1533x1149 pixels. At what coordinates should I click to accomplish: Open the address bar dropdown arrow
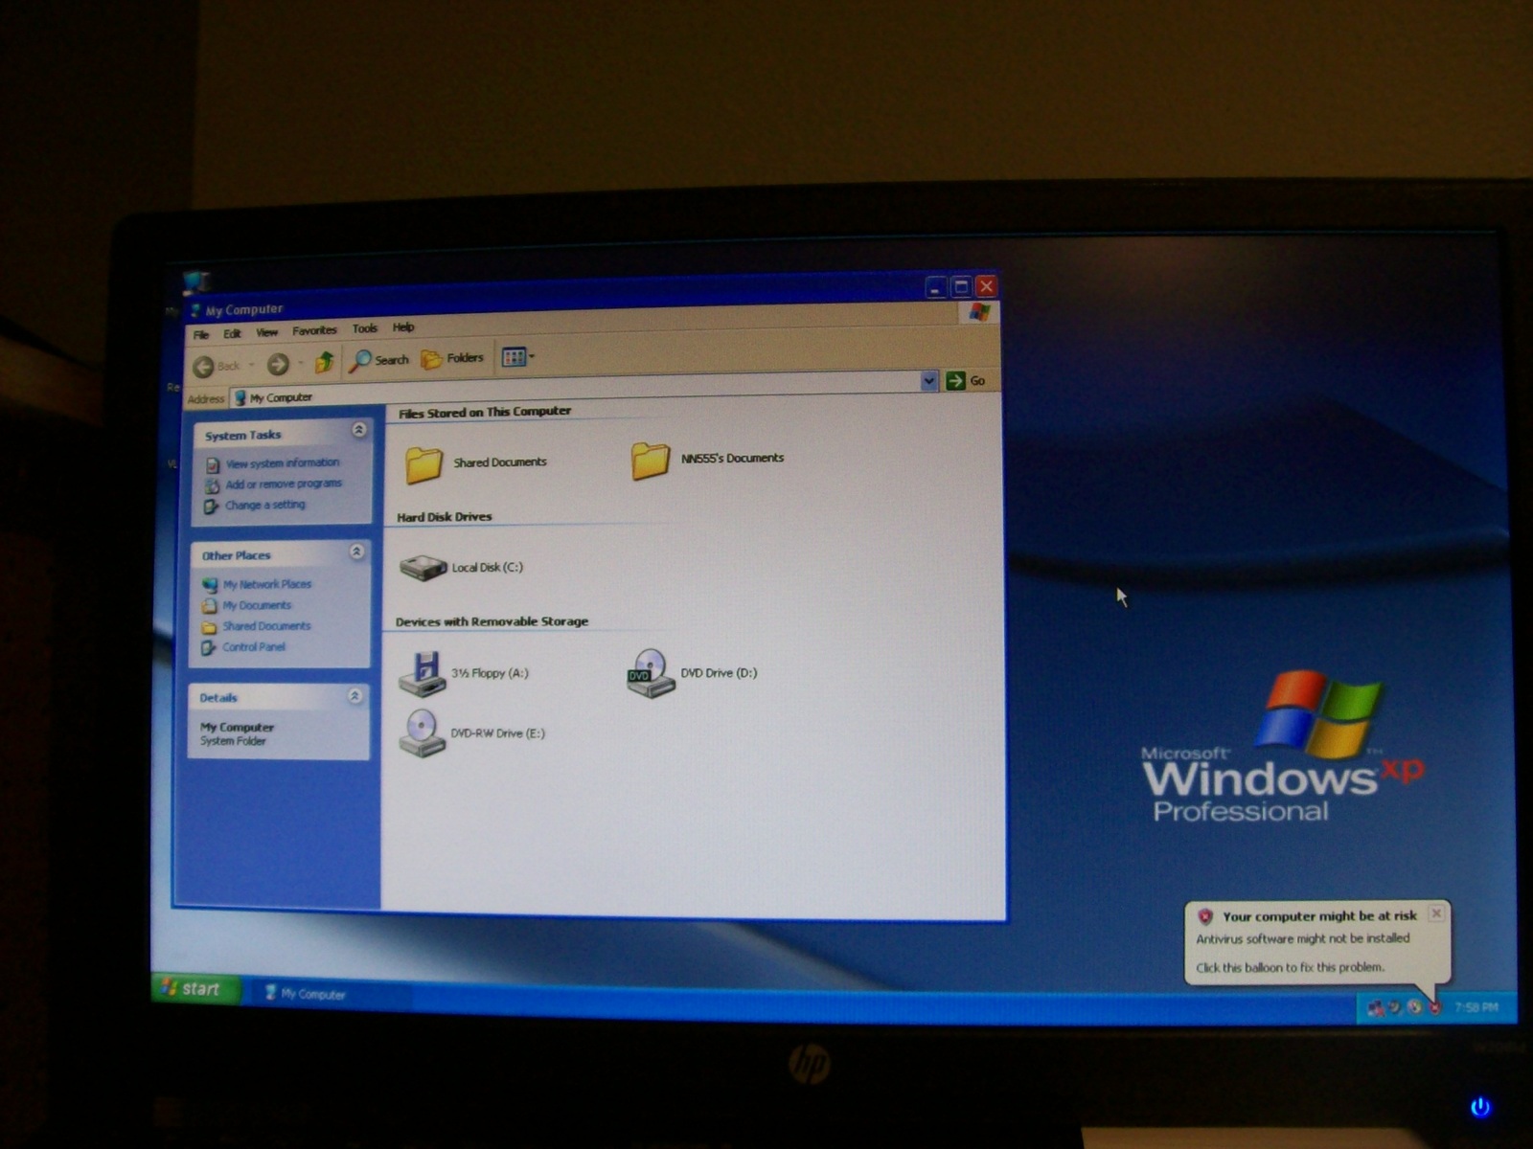[x=928, y=381]
